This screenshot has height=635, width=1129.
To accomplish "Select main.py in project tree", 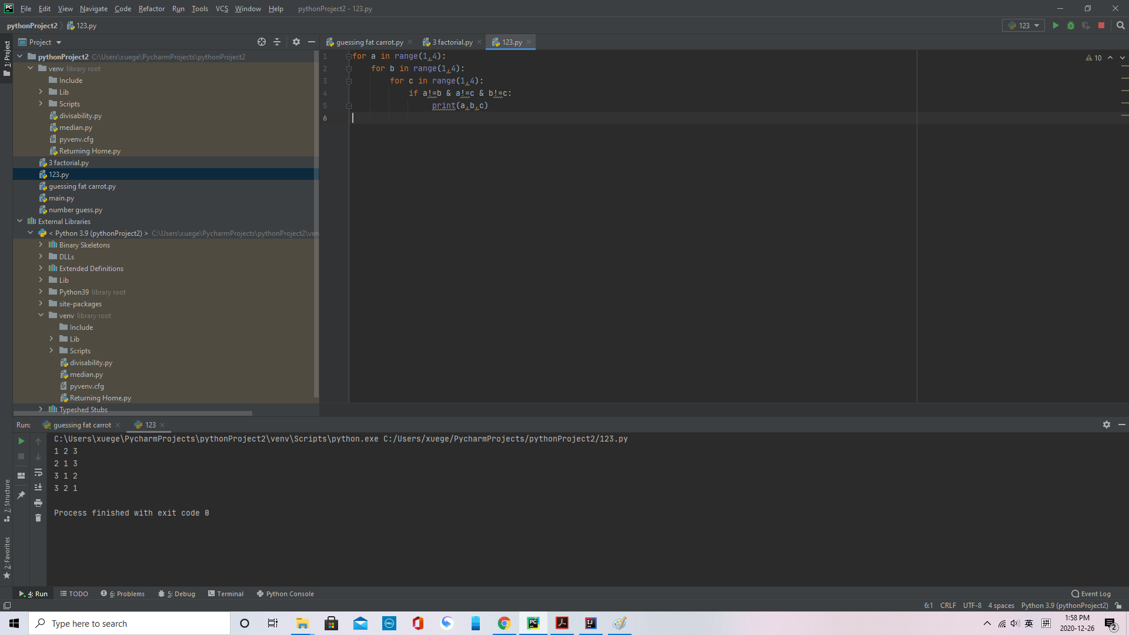I will (61, 198).
